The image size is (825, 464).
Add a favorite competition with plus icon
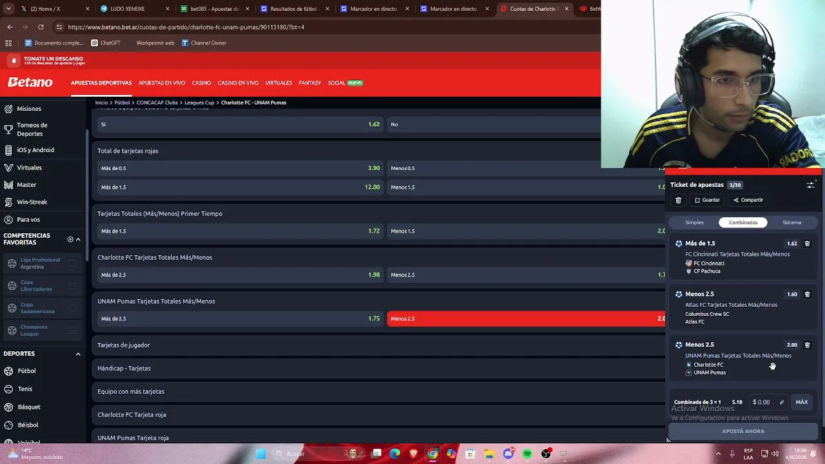click(70, 239)
